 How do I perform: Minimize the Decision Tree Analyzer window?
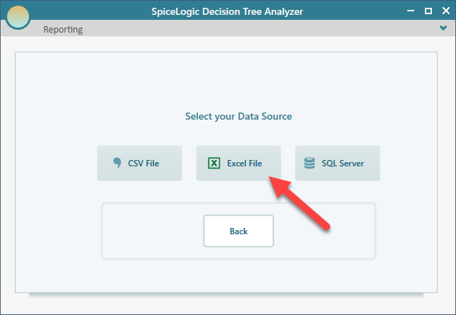pyautogui.click(x=411, y=11)
